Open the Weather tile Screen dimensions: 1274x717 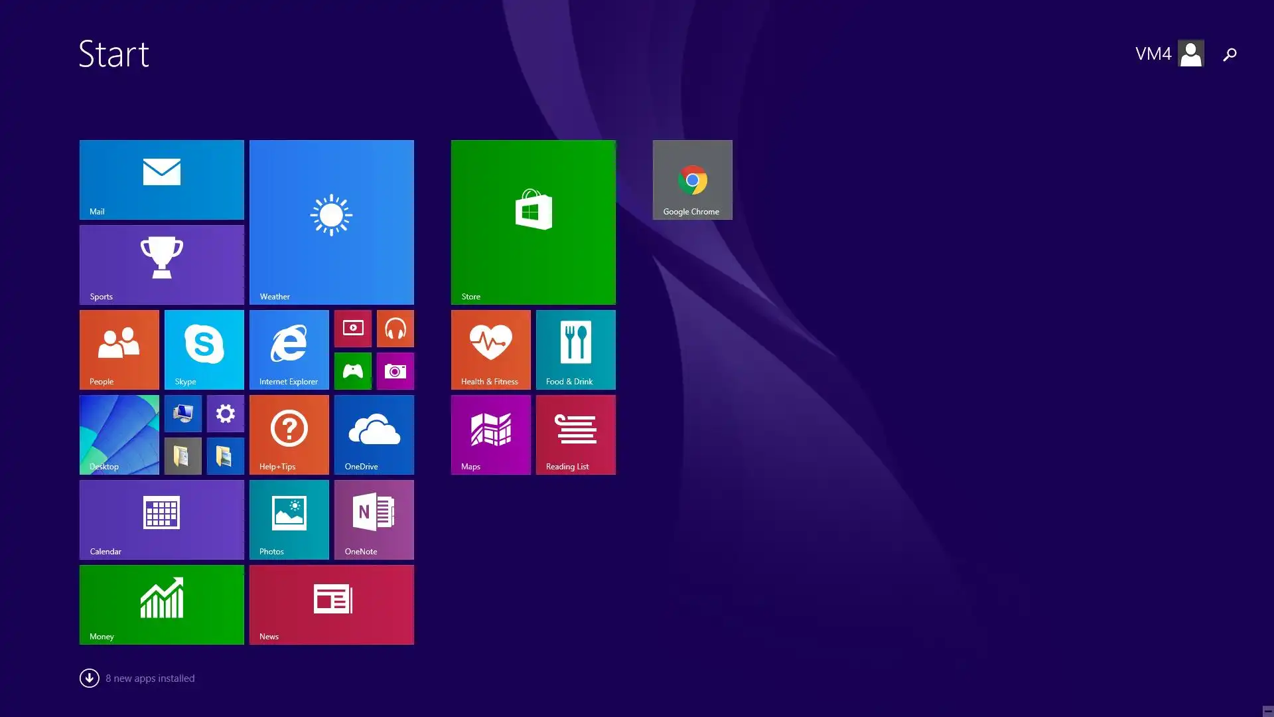coord(331,222)
